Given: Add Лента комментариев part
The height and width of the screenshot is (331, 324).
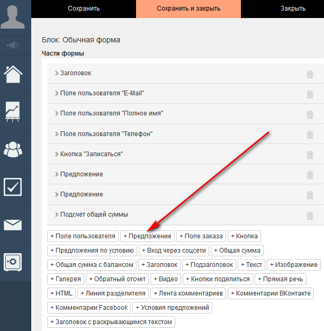Looking at the screenshot, I should click(188, 293).
